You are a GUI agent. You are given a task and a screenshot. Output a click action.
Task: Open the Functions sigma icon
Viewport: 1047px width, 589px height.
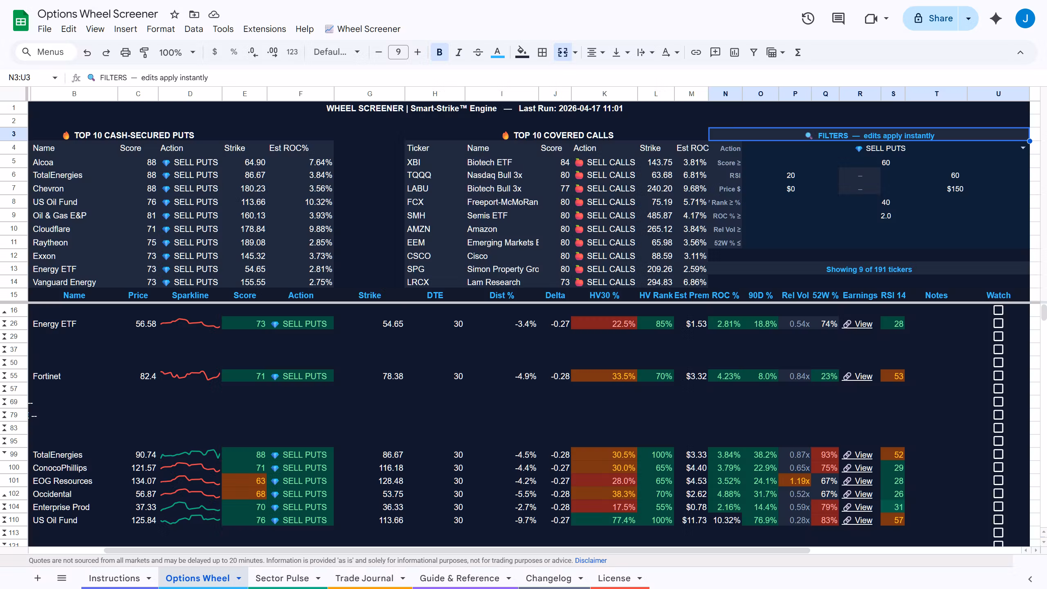click(x=798, y=52)
